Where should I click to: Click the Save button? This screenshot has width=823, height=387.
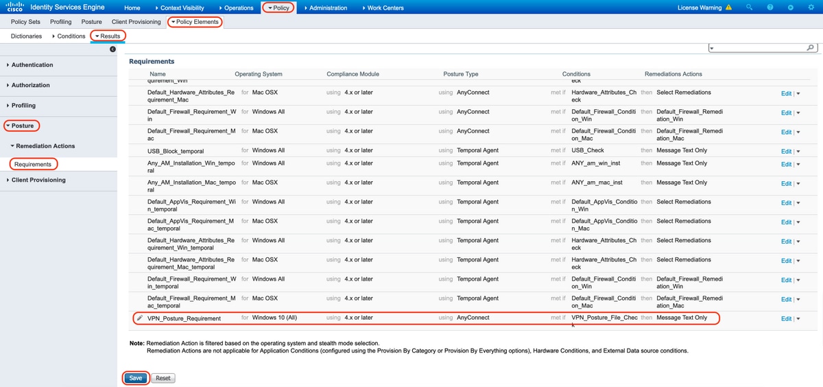[136, 378]
